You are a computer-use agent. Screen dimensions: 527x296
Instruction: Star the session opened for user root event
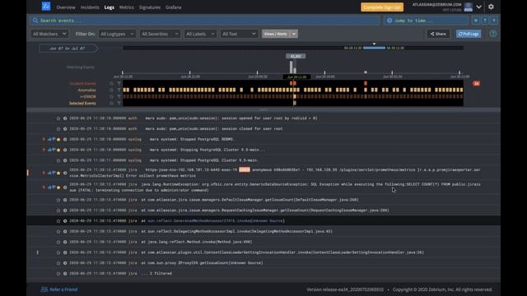pos(58,118)
